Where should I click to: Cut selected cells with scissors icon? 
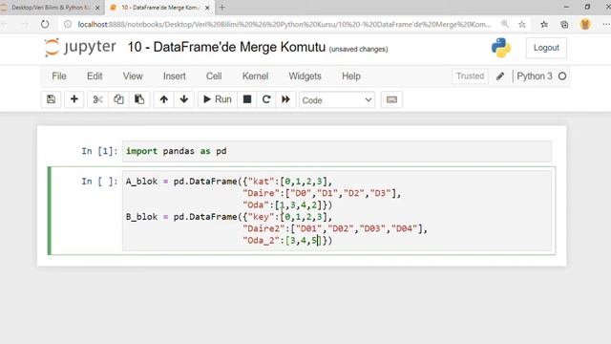[x=97, y=99]
